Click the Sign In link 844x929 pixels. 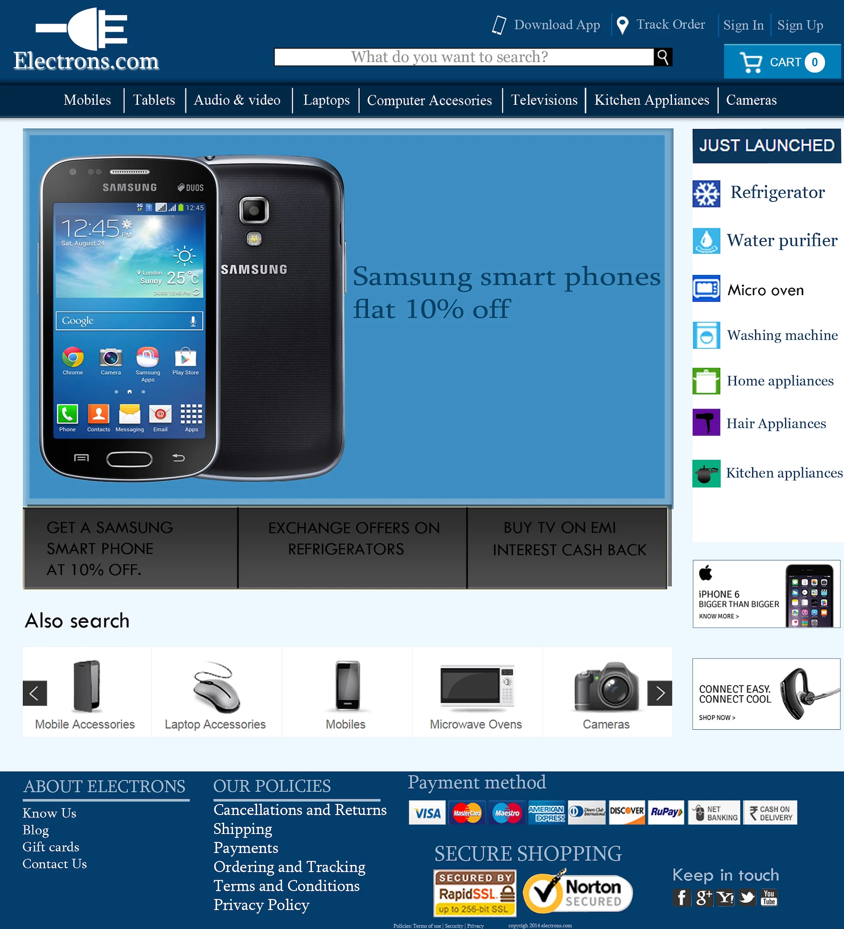coord(743,25)
